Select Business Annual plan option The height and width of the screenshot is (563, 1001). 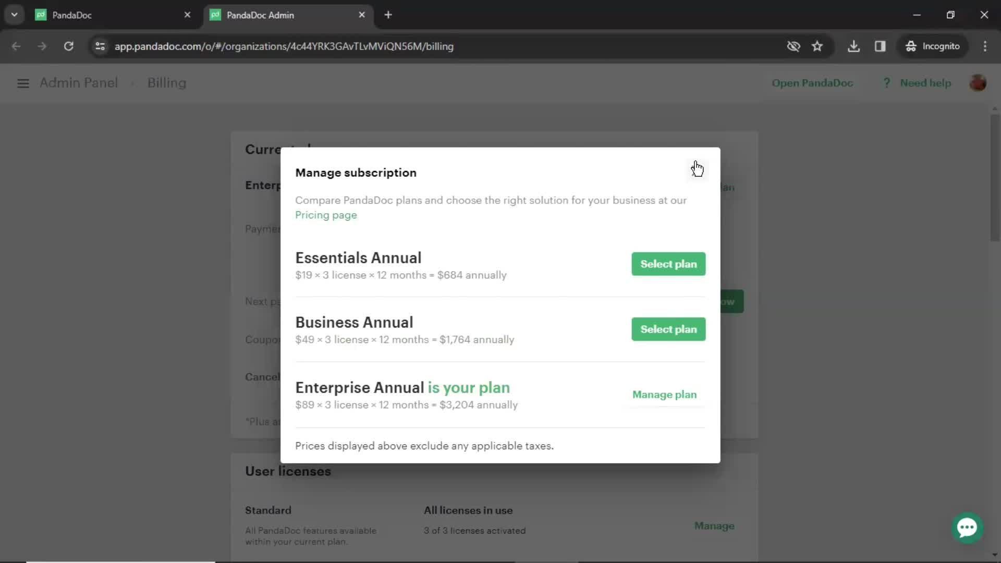coord(668,328)
